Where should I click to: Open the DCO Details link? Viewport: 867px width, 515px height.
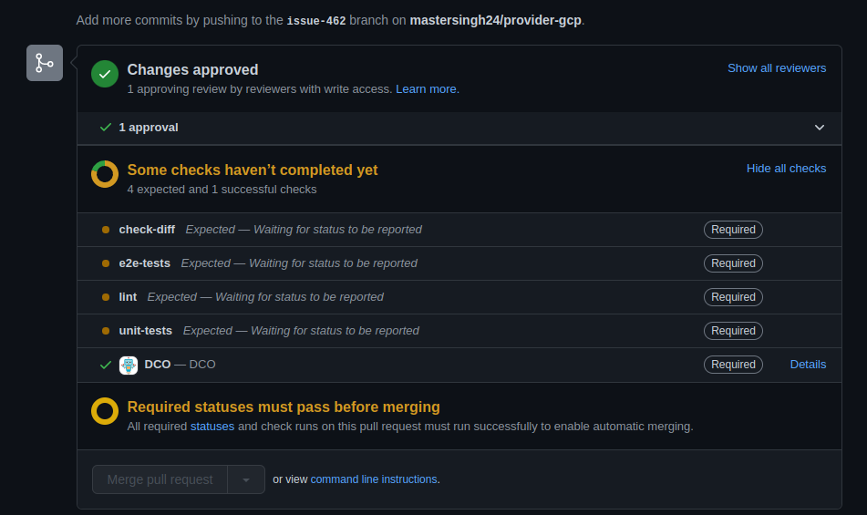coord(808,365)
